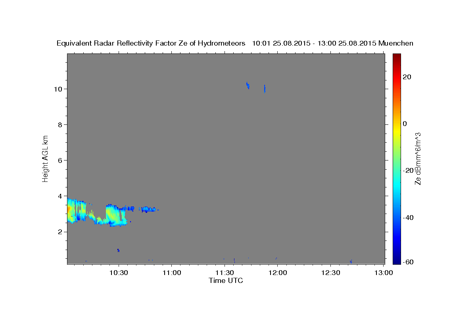Click the cloud echo block near 10:30

(x=116, y=215)
